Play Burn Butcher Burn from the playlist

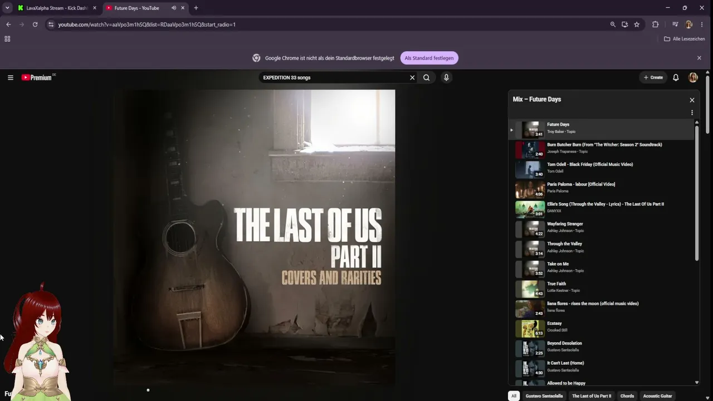pos(602,149)
